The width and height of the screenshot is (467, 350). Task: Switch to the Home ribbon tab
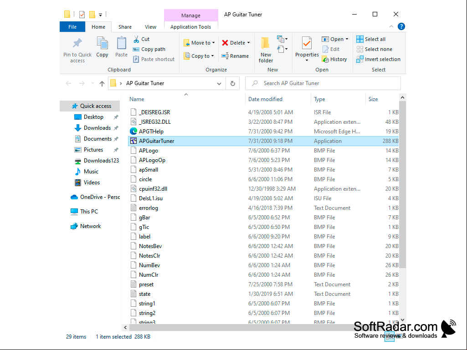98,27
